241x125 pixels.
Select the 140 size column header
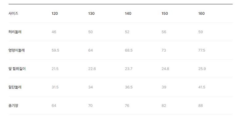point(128,14)
